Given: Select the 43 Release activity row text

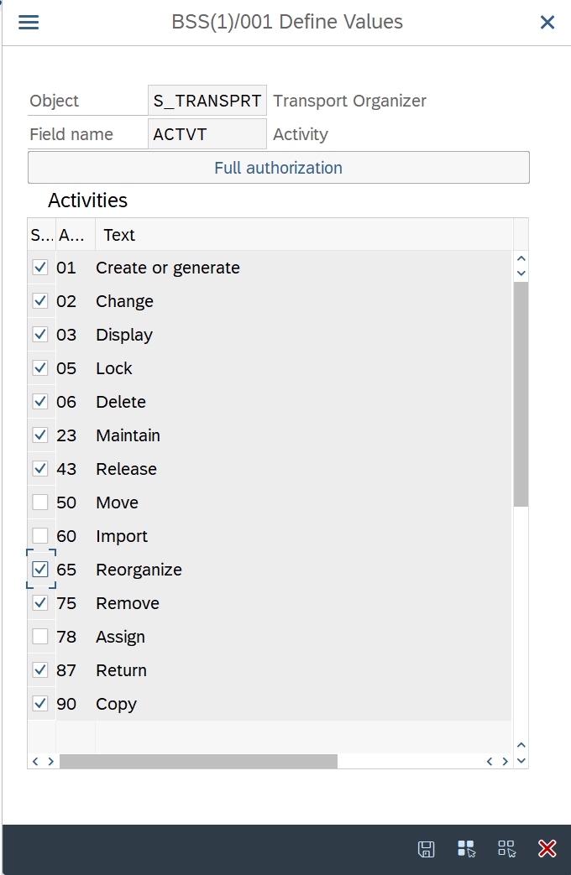Looking at the screenshot, I should click(x=126, y=469).
